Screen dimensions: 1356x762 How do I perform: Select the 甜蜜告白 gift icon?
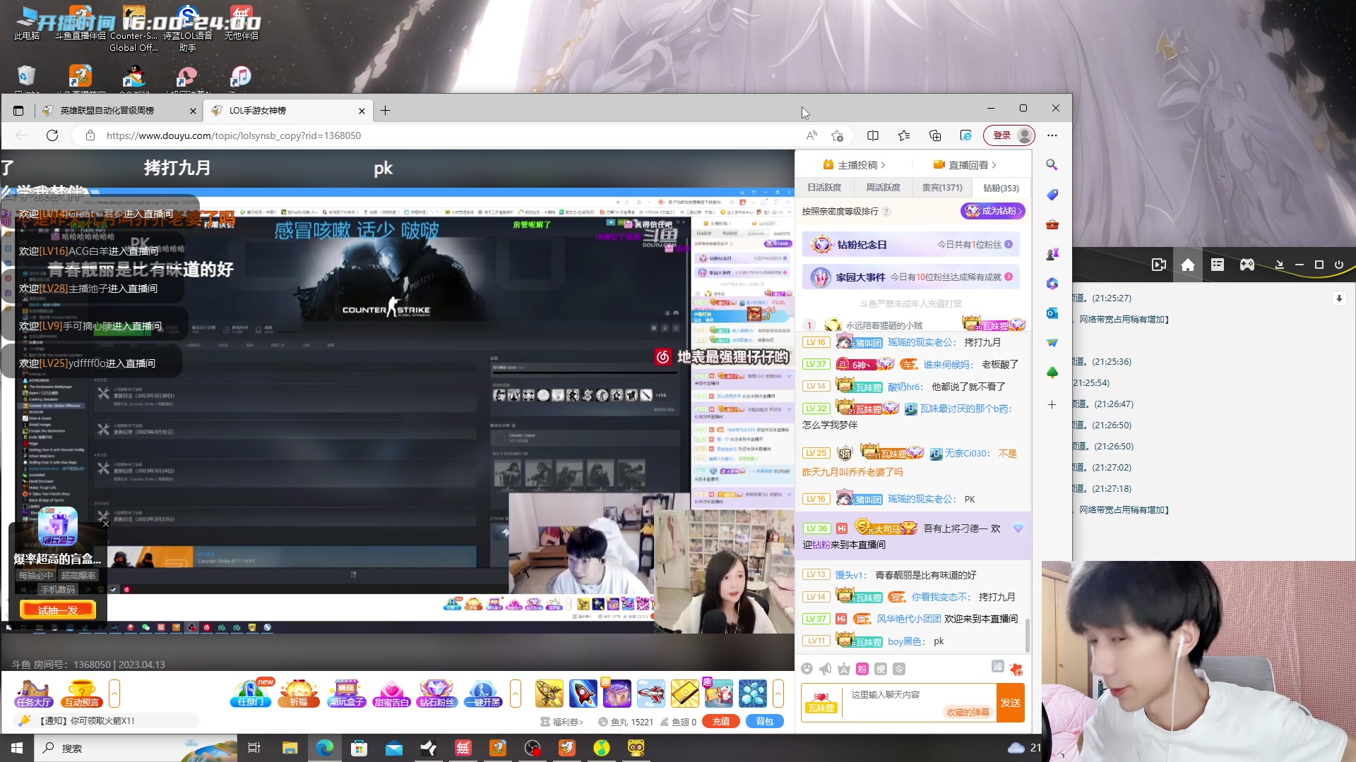392,694
